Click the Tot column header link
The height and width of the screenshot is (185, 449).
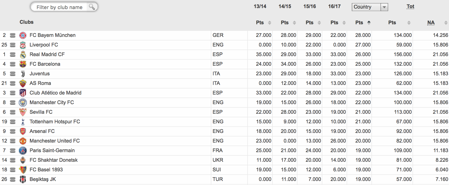[x=410, y=7]
